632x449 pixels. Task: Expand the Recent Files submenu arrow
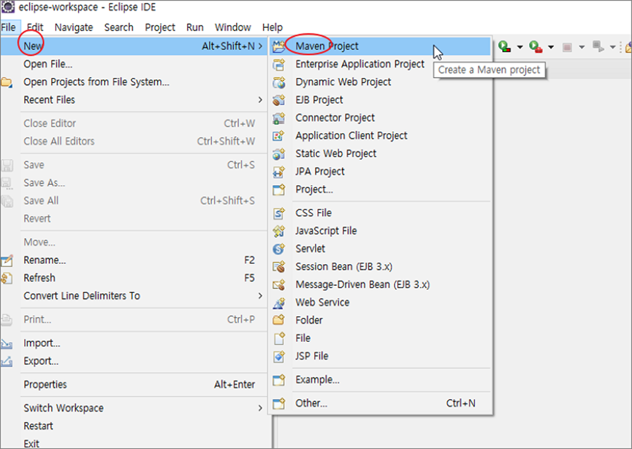tap(260, 100)
